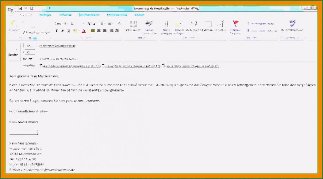Click the Senden button
323x179 pixels.
point(13,53)
